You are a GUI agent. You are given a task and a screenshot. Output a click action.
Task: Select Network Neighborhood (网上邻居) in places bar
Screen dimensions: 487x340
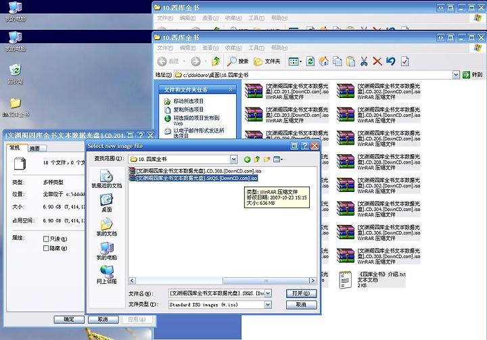107,275
